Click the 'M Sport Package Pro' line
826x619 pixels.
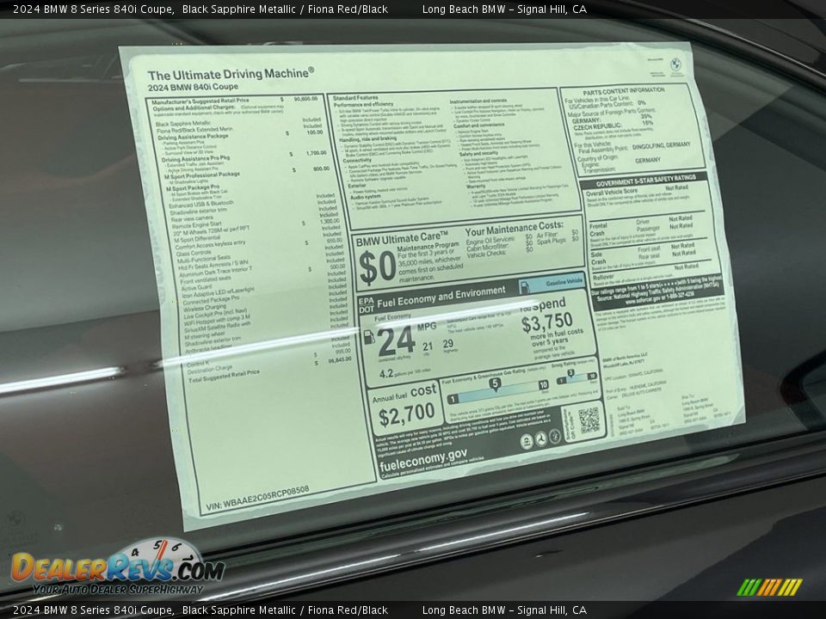point(192,188)
